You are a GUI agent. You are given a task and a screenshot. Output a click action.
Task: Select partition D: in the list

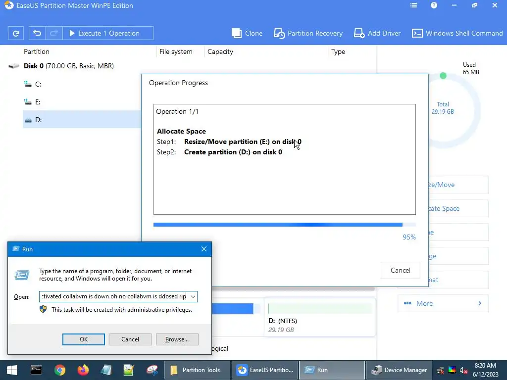click(83, 120)
